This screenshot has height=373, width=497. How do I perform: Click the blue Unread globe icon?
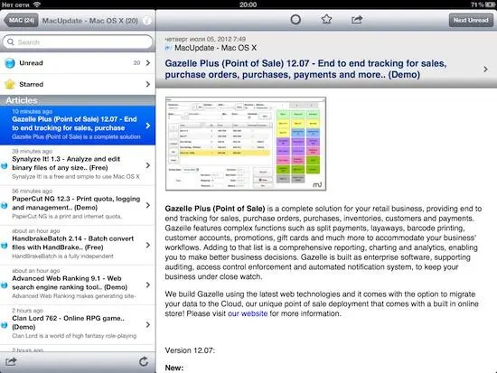(10, 63)
